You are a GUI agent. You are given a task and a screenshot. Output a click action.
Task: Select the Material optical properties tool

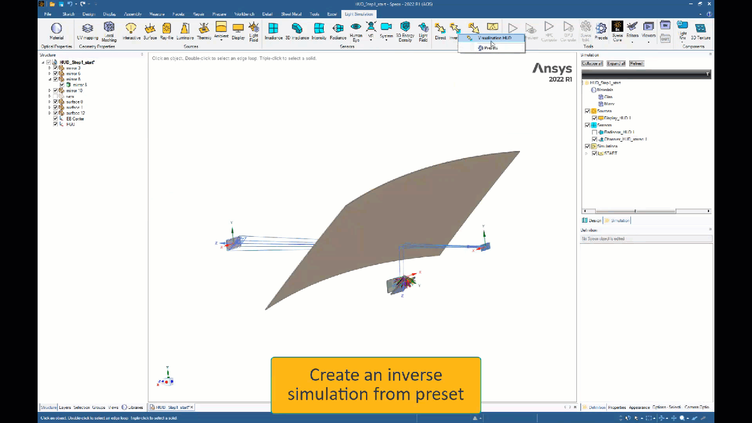[x=56, y=31]
